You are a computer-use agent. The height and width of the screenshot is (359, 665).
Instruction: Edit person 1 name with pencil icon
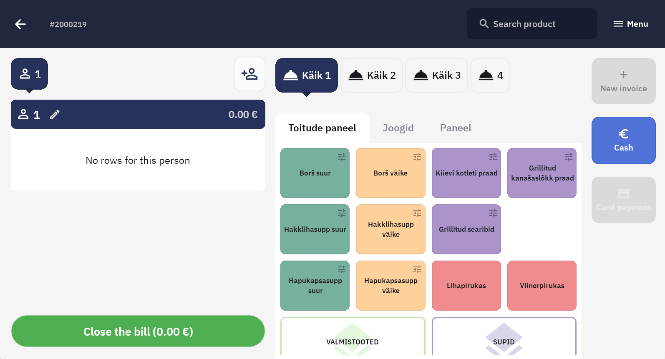[x=55, y=115]
